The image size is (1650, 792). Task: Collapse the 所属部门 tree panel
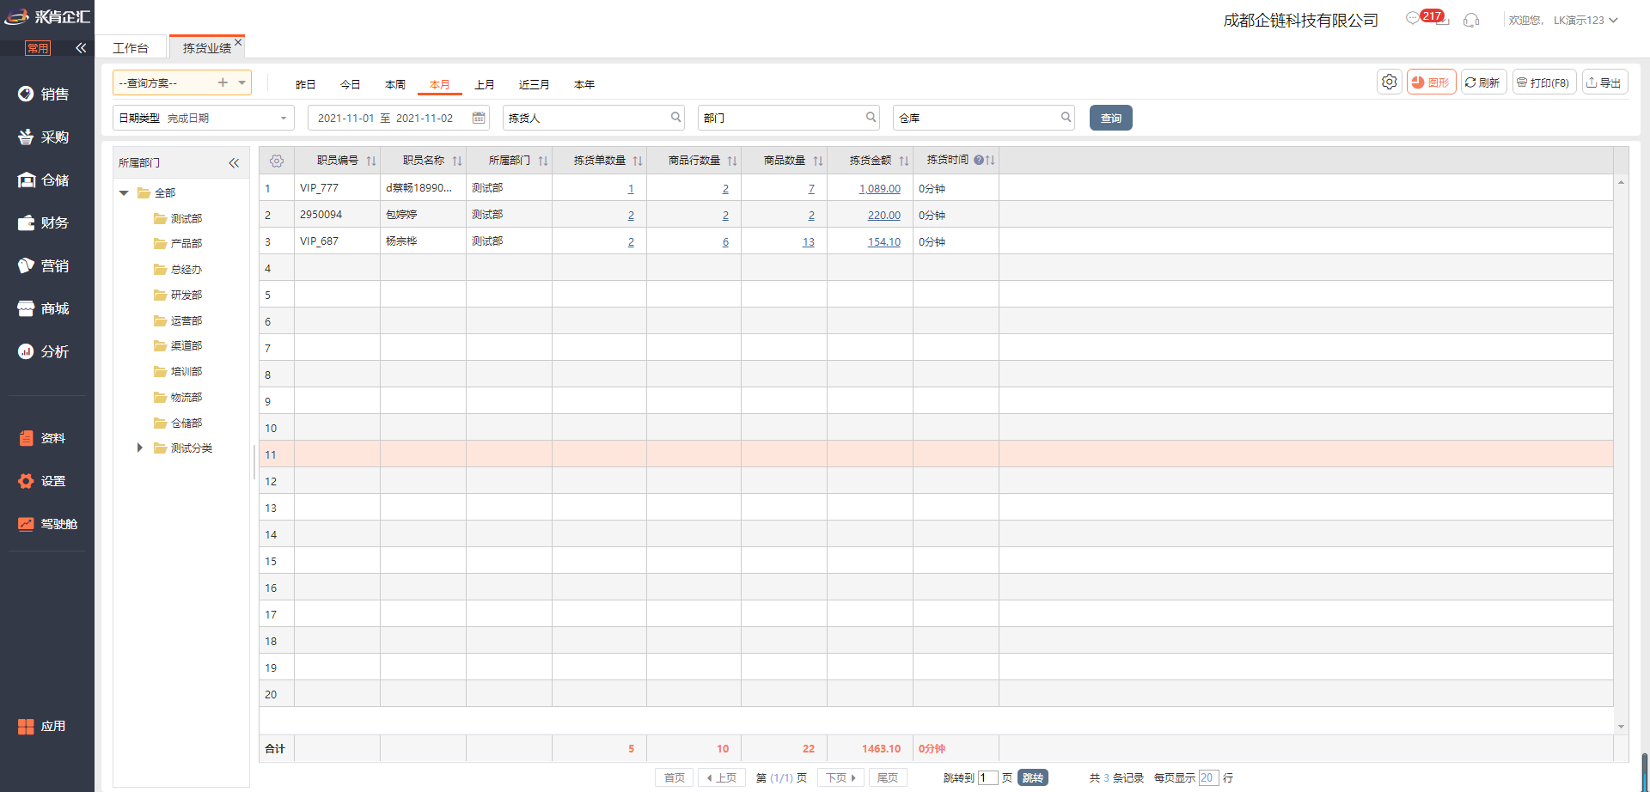[x=234, y=163]
